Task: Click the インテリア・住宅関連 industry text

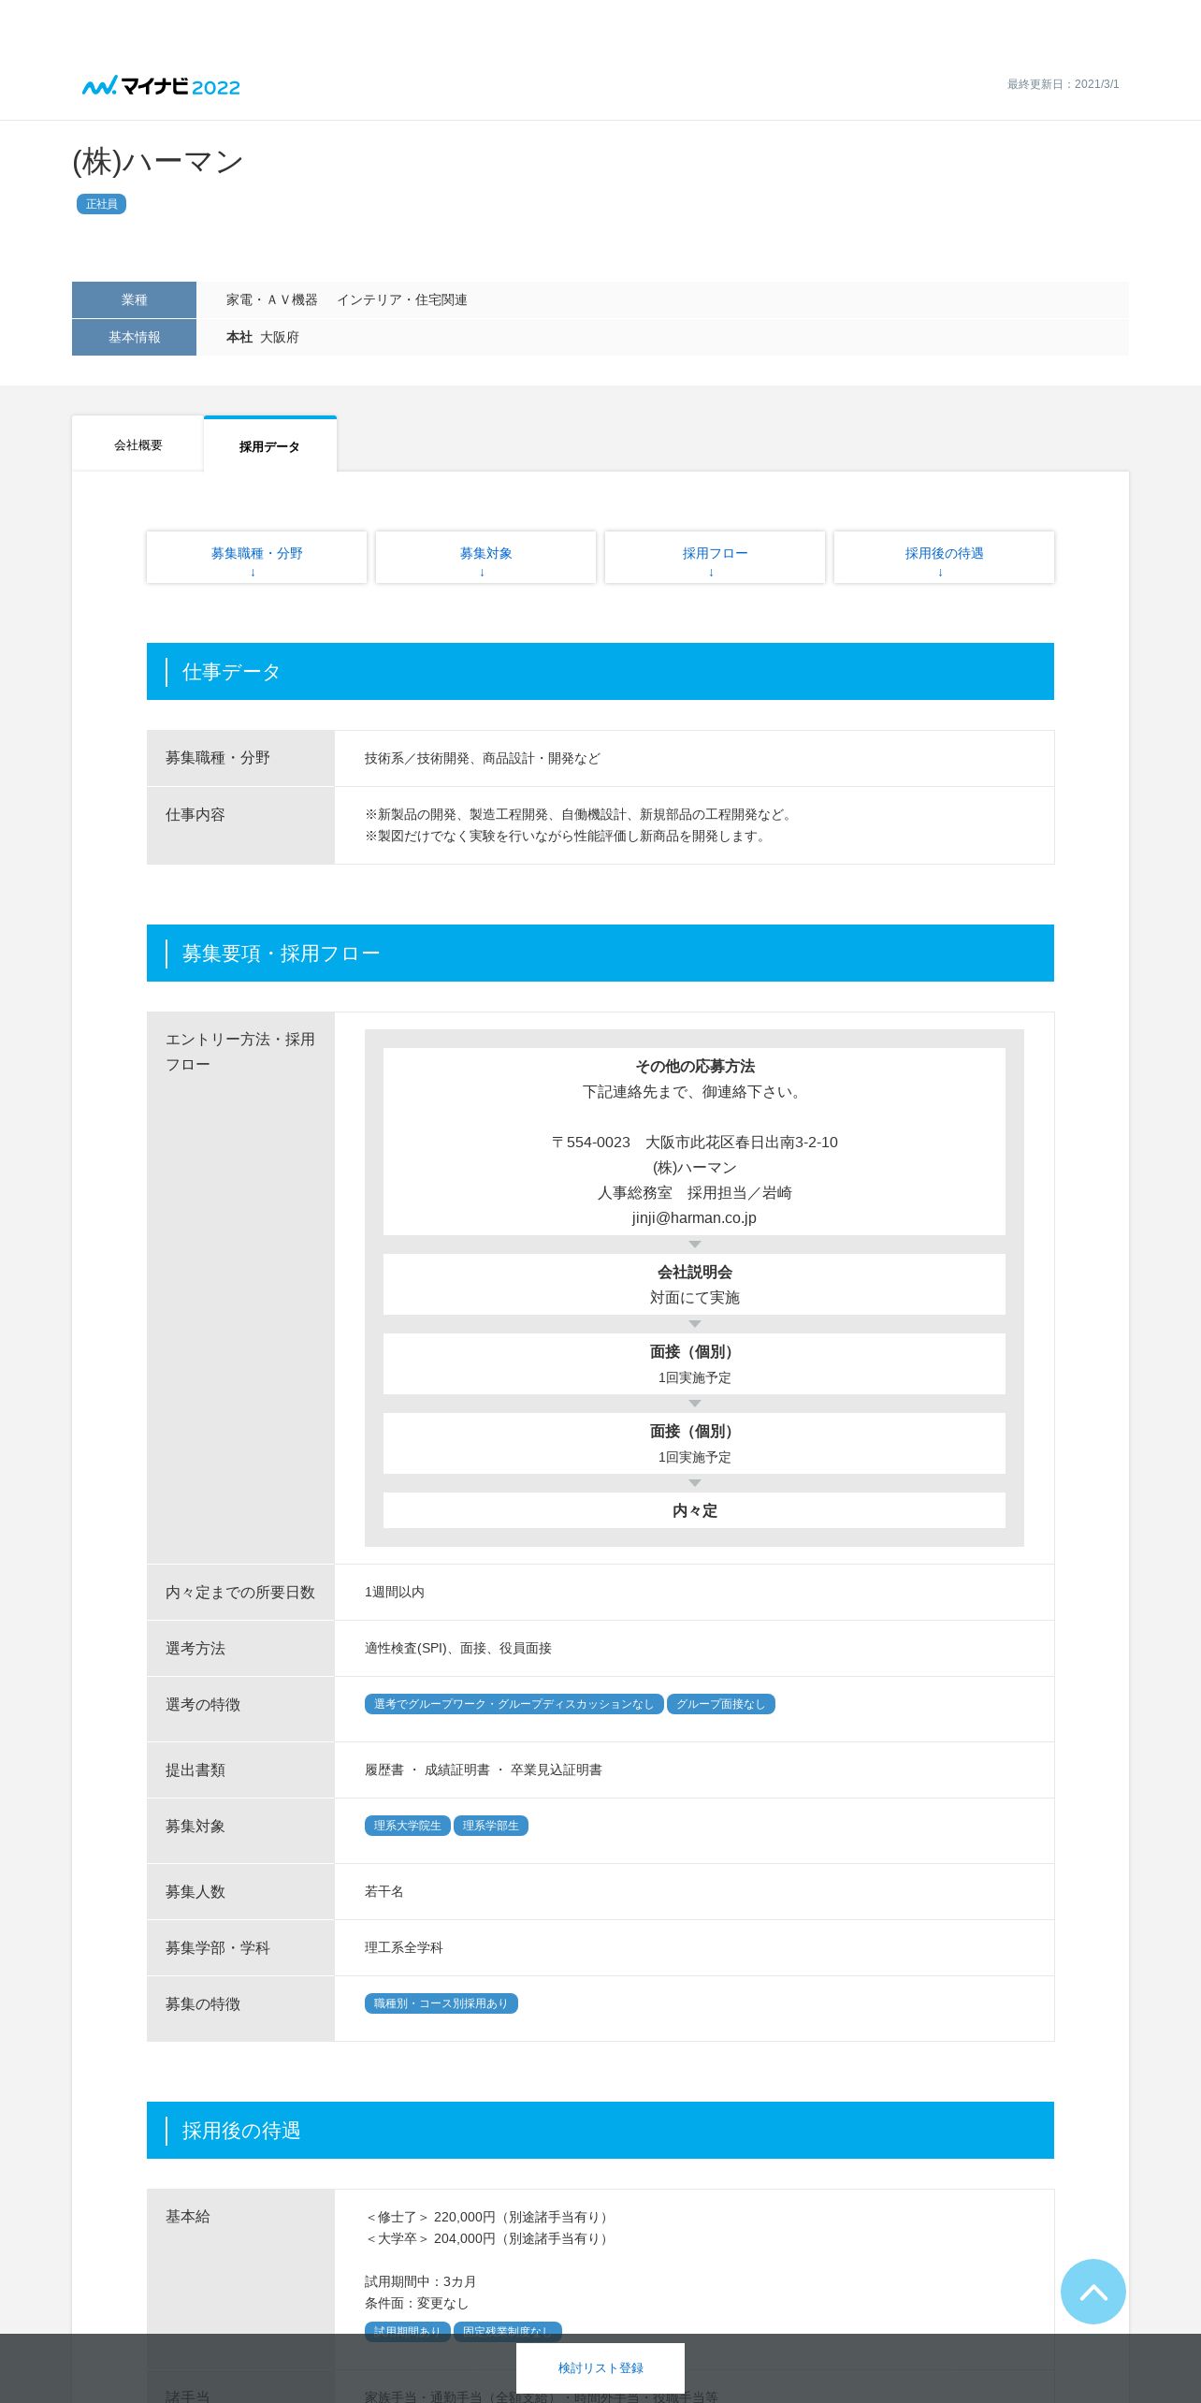Action: pyautogui.click(x=402, y=299)
